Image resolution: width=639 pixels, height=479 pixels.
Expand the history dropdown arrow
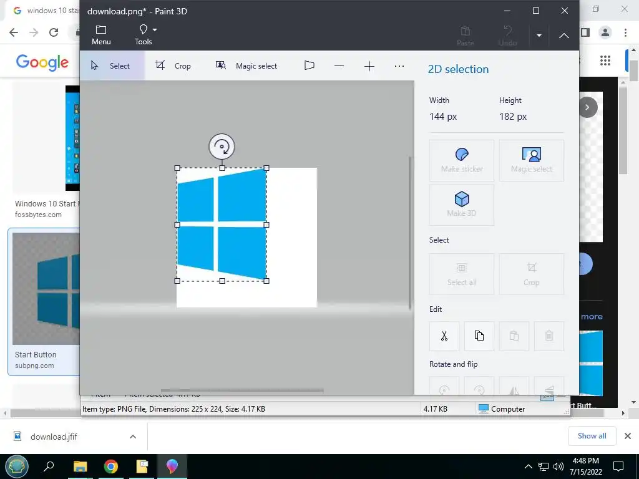coord(539,36)
